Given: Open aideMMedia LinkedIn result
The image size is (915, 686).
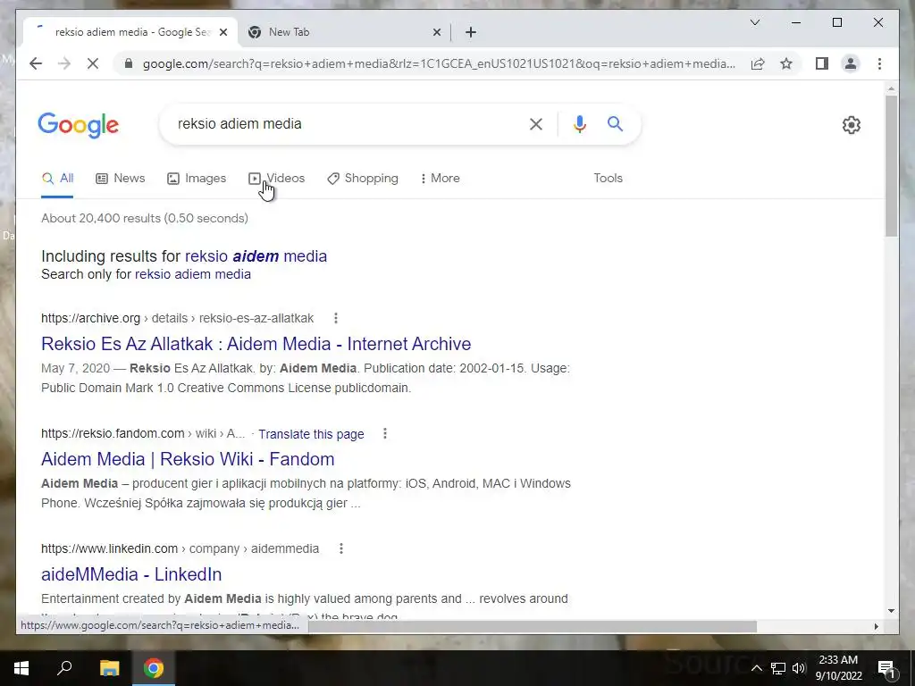Looking at the screenshot, I should click(131, 574).
